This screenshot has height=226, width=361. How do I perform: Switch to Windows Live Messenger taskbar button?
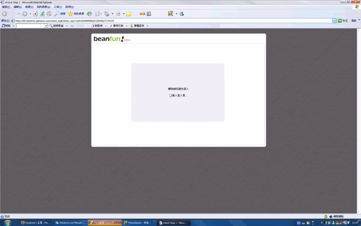(x=70, y=223)
